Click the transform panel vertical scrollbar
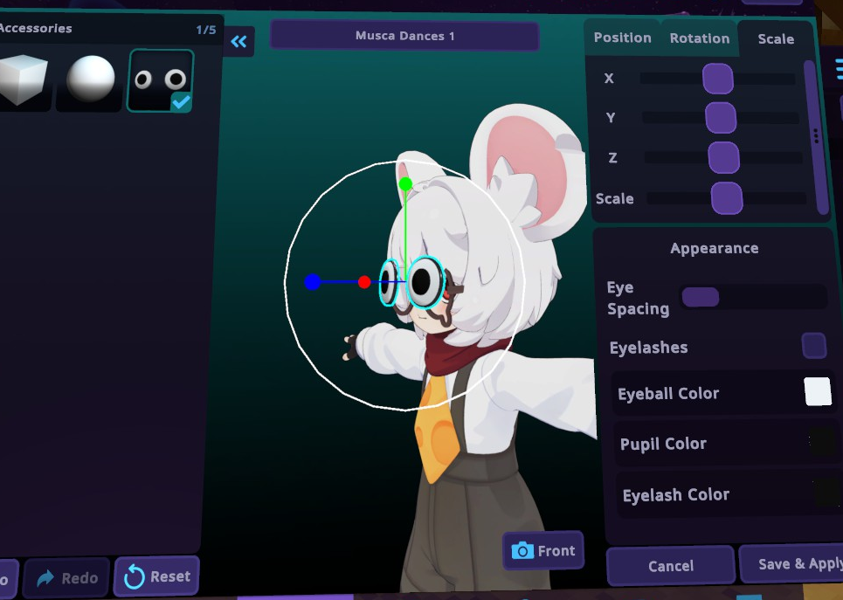 point(816,137)
